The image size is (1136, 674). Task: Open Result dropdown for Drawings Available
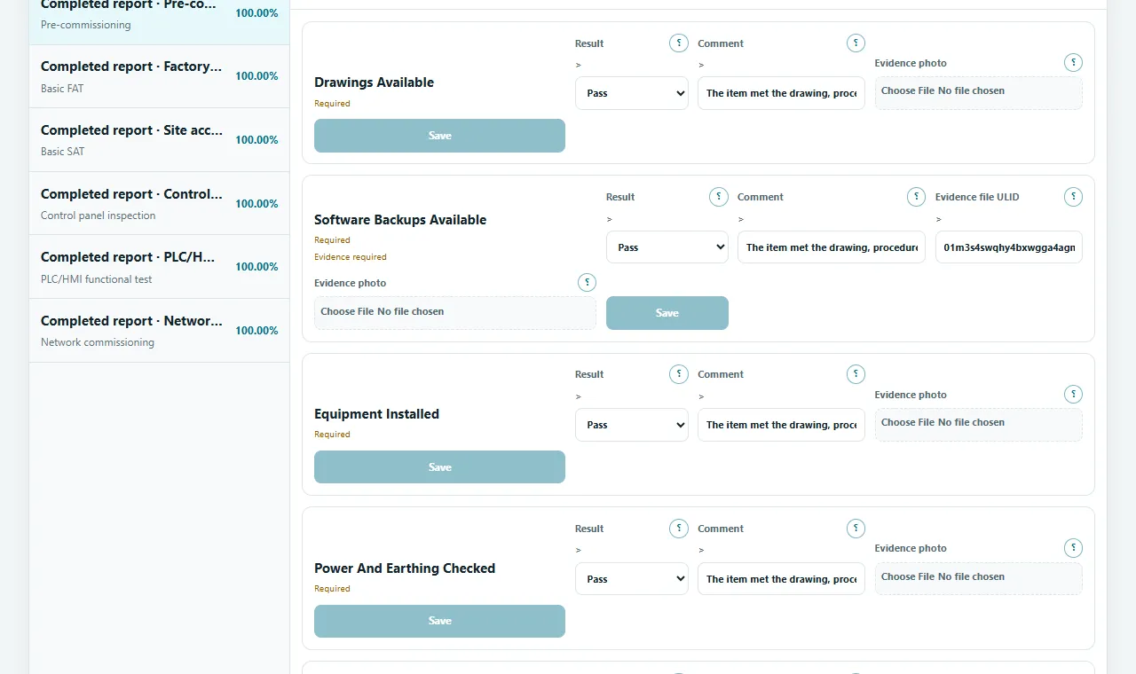[632, 93]
